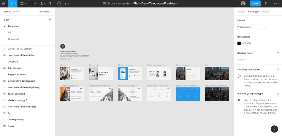Click the Bg layer frame icon
This screenshot has height=136, width=282.
tap(4, 113)
